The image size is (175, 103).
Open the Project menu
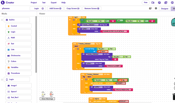[x=34, y=3]
